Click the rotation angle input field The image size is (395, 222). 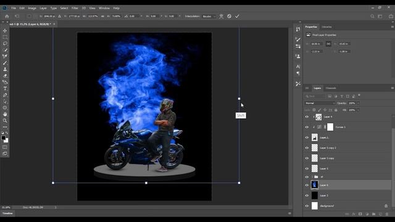(x=134, y=17)
